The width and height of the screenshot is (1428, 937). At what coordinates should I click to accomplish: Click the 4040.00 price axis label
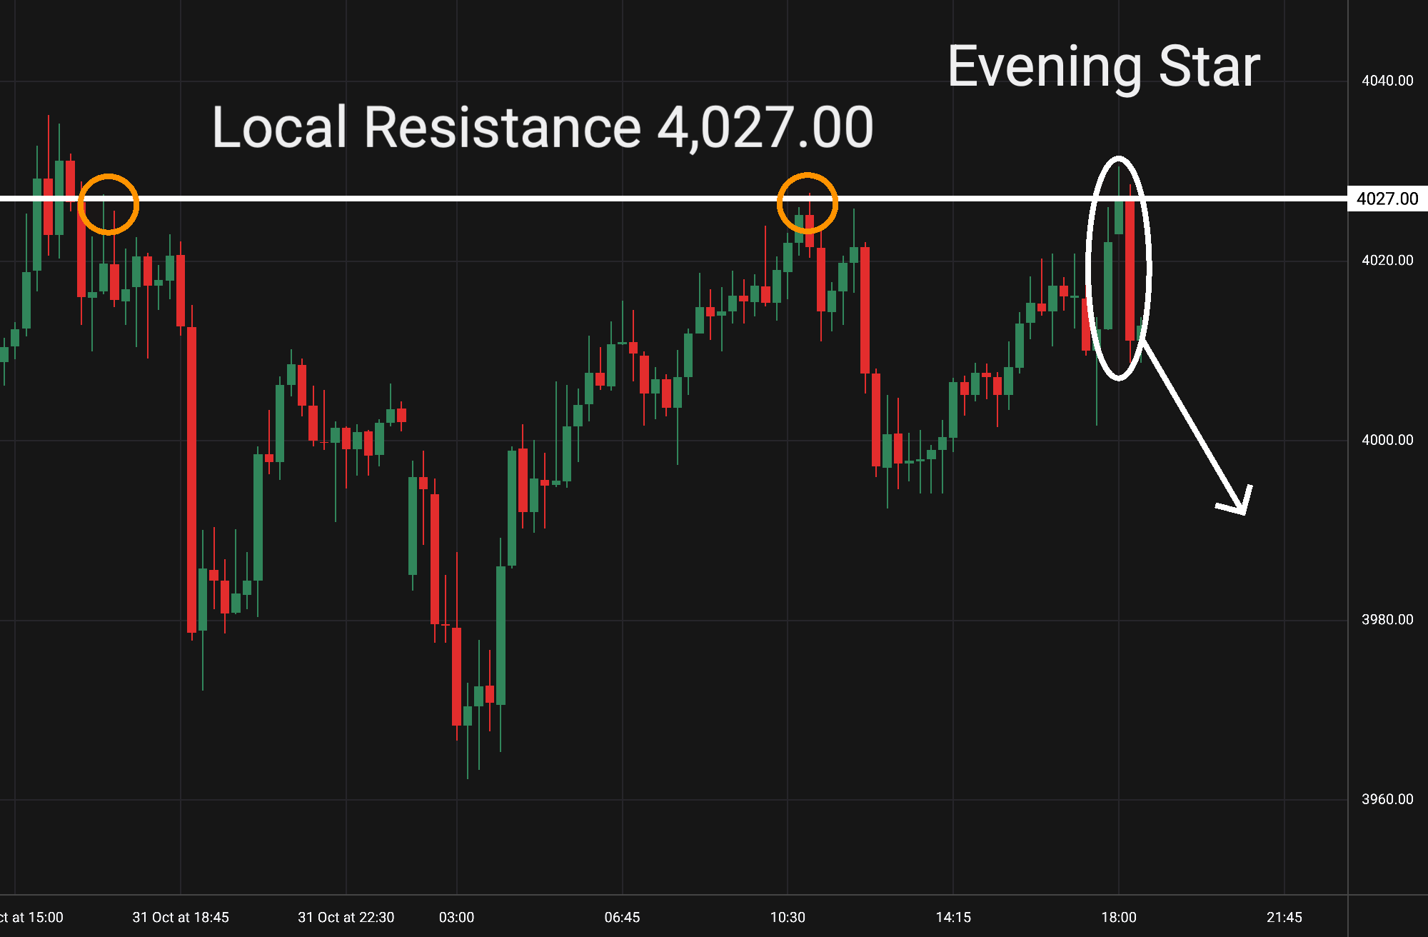coord(1387,81)
